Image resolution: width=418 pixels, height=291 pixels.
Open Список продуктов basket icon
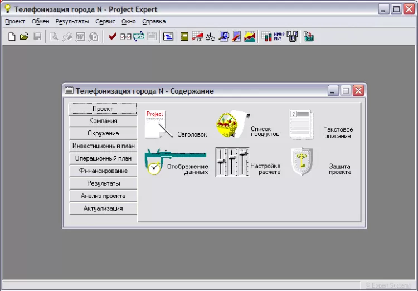pyautogui.click(x=232, y=124)
